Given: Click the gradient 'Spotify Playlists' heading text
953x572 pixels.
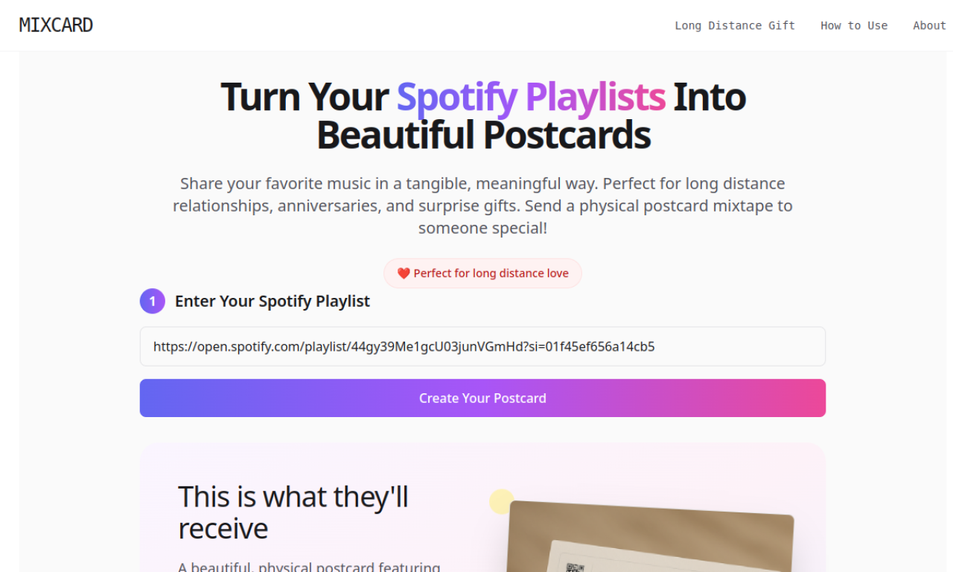Looking at the screenshot, I should pos(531,97).
